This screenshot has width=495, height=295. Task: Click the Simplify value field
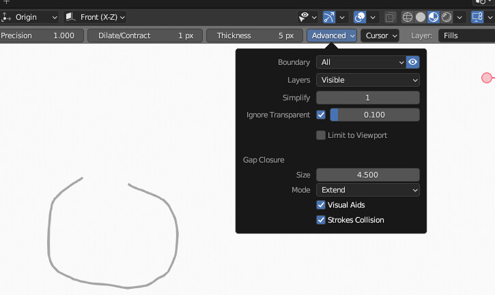(368, 98)
